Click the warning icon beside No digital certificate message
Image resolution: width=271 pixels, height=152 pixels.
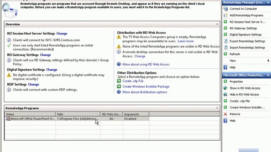[x=9, y=75]
